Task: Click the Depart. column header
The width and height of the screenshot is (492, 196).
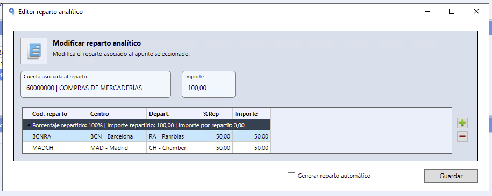Action: 174,114
